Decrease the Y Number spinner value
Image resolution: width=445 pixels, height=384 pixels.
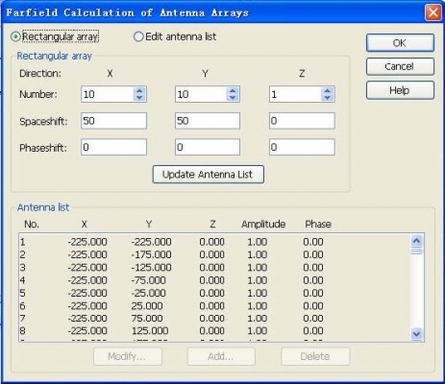[x=233, y=98]
